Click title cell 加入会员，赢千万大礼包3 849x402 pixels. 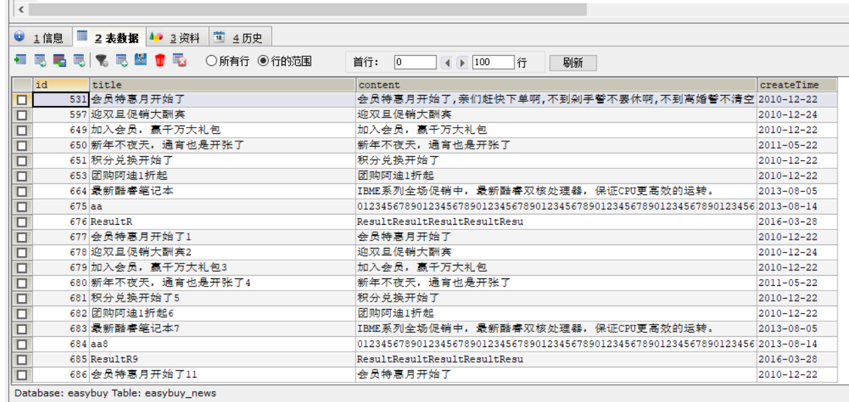tap(223, 268)
